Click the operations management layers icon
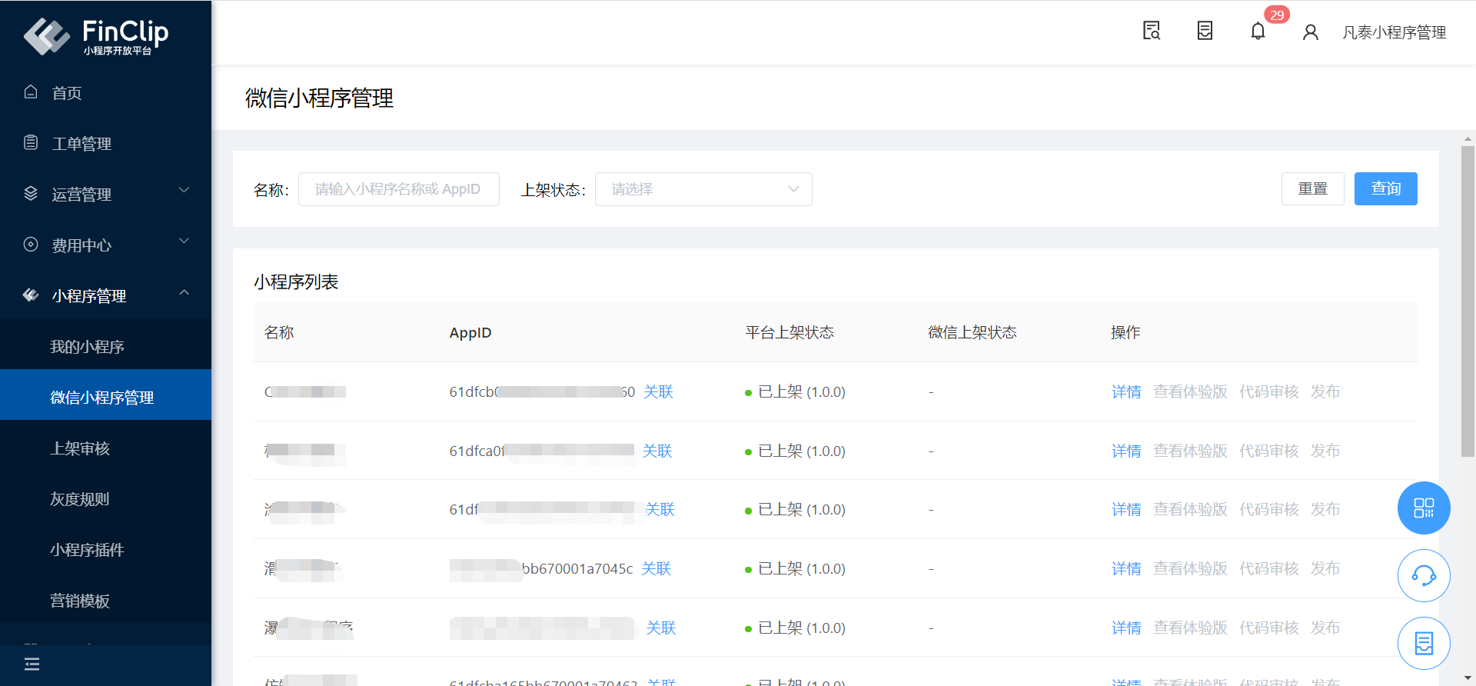This screenshot has height=686, width=1476. pos(31,194)
